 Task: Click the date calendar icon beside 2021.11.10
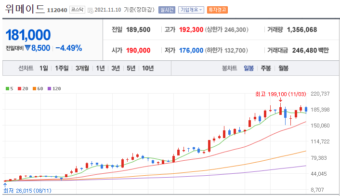pyautogui.click(x=90, y=10)
